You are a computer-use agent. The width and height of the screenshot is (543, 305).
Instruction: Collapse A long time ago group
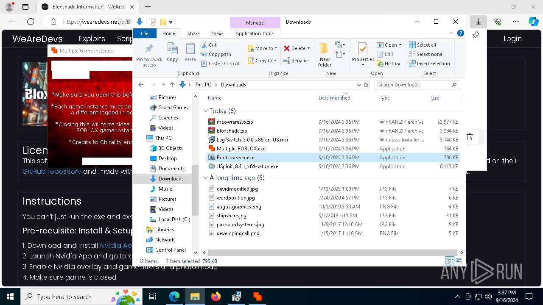(205, 178)
